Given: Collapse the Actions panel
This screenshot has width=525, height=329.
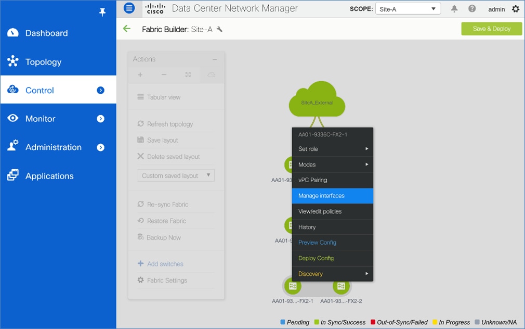Looking at the screenshot, I should 215,59.
